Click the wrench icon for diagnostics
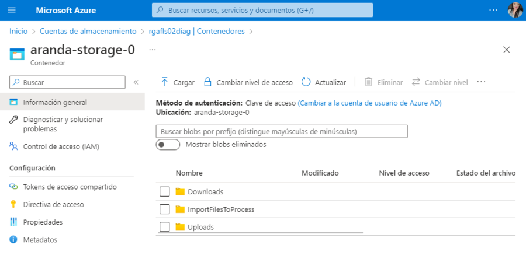 [13, 120]
